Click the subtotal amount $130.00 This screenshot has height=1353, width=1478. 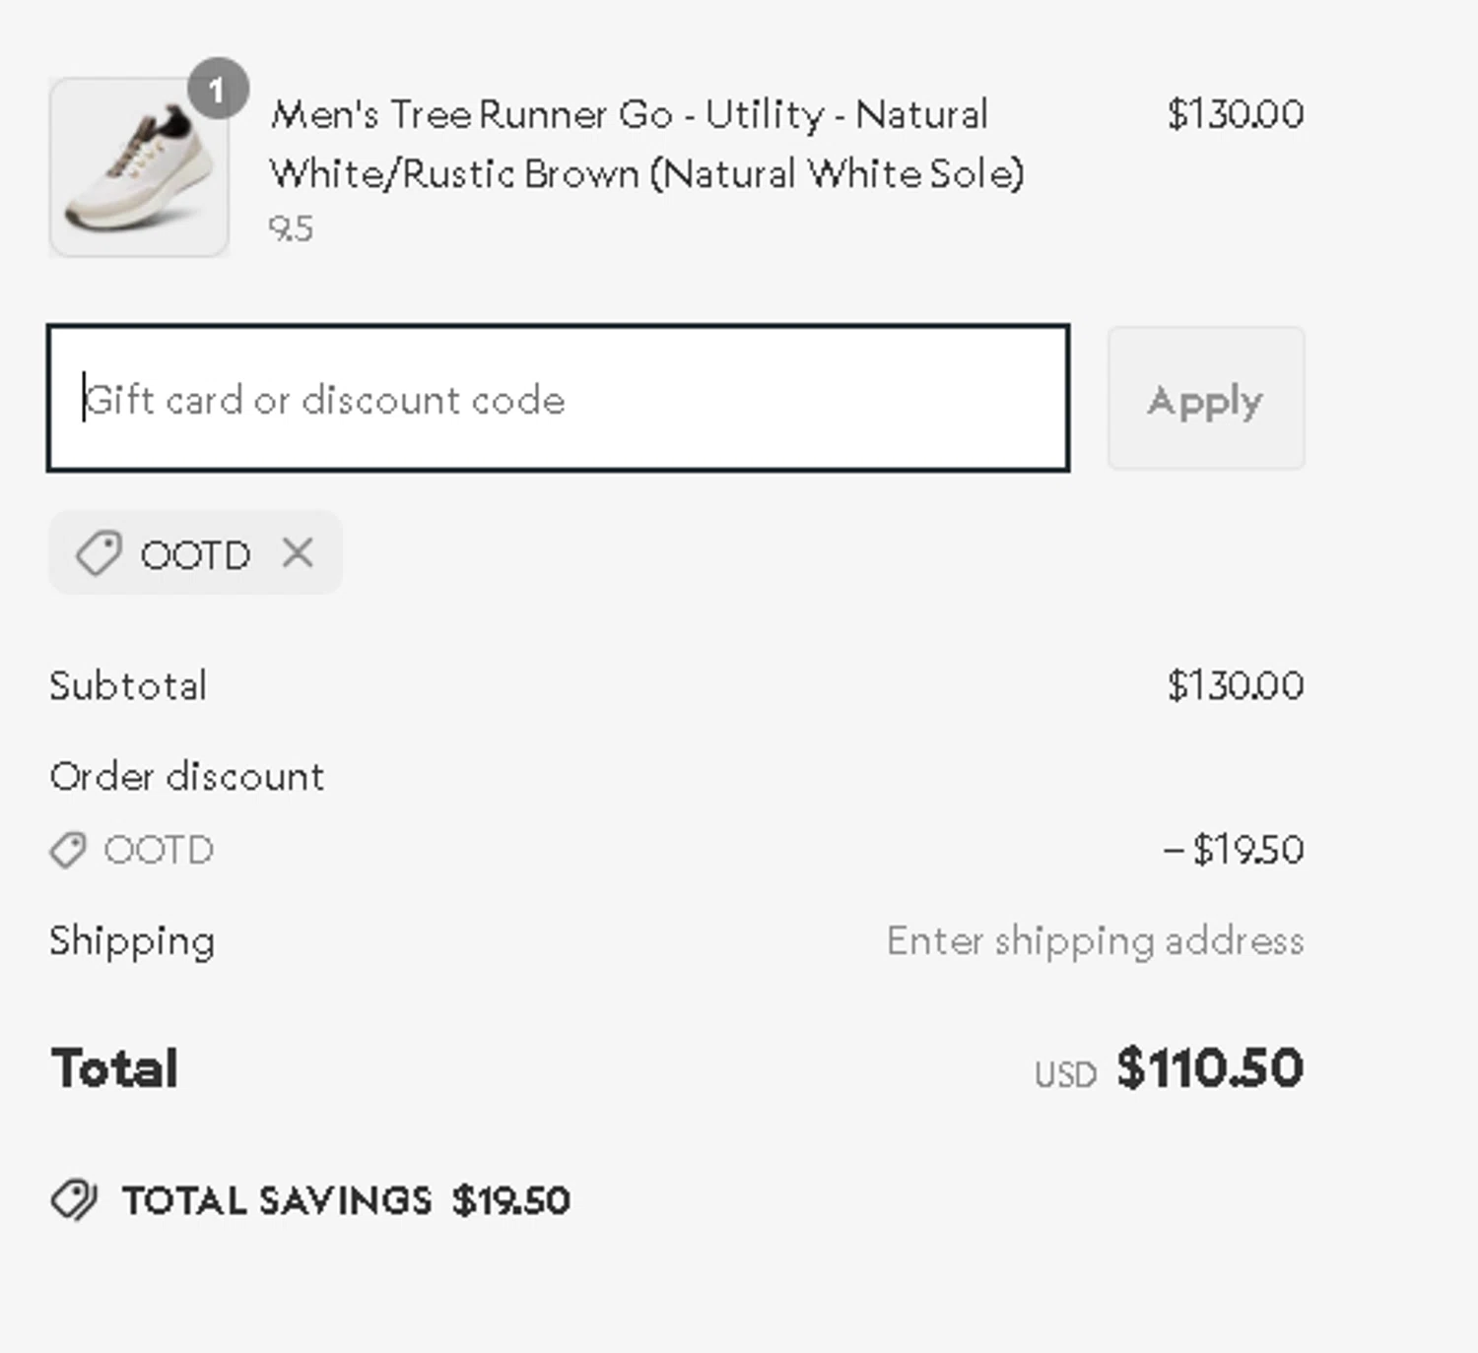(x=1235, y=685)
